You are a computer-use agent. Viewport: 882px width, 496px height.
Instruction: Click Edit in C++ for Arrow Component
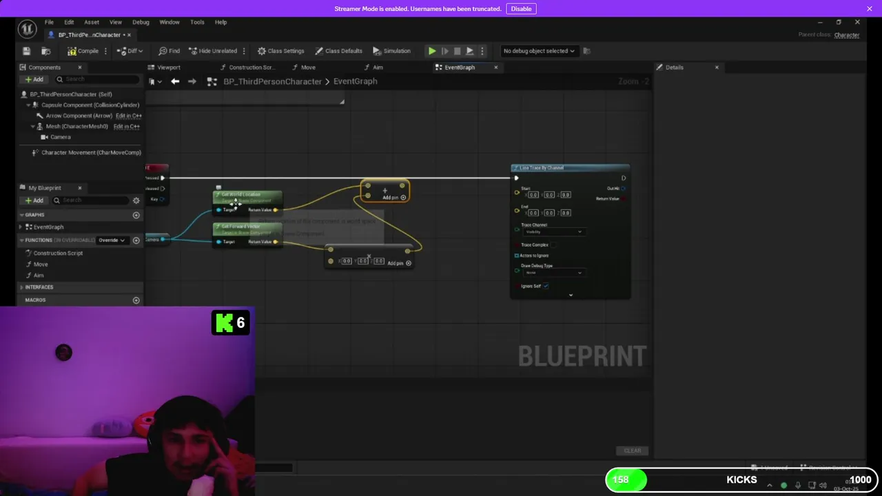tap(127, 116)
